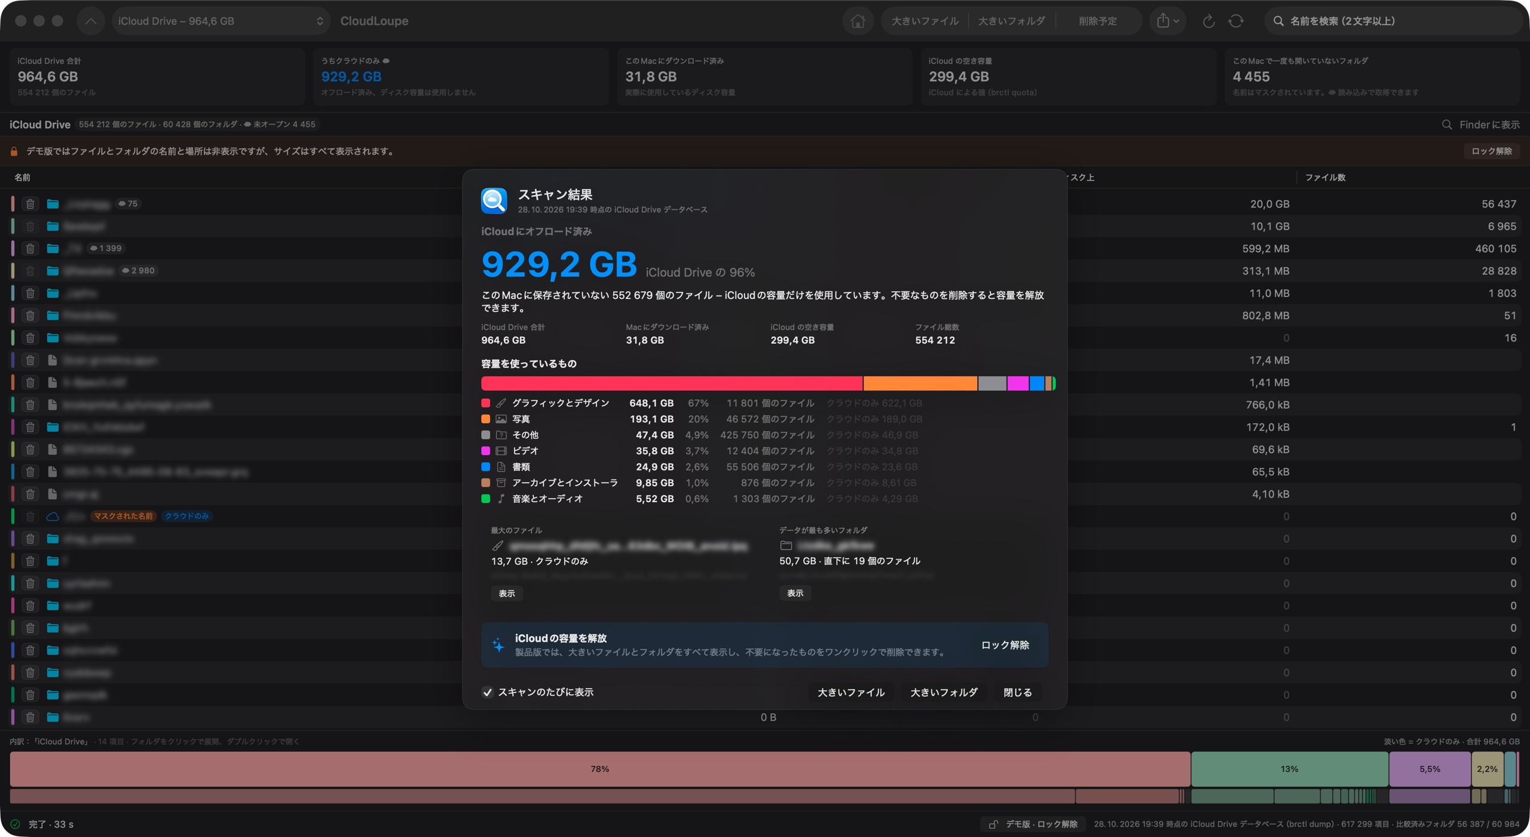
Task: Click the 書類 document icon in the legend
Action: coord(501,467)
